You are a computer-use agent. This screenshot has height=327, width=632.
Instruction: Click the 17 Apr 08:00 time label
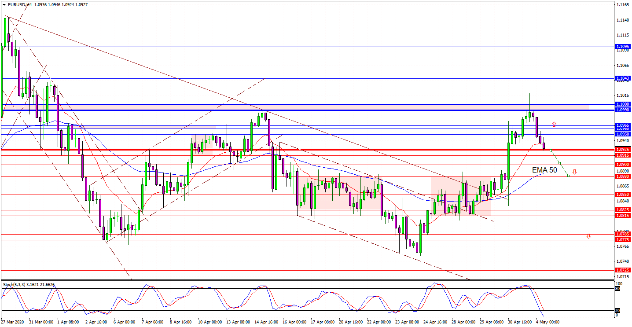323,322
